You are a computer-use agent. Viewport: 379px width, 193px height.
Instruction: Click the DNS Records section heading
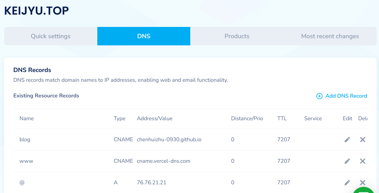(32, 70)
